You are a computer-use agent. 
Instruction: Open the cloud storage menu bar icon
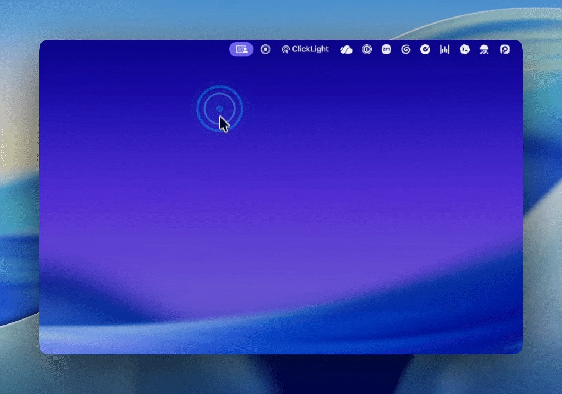346,49
